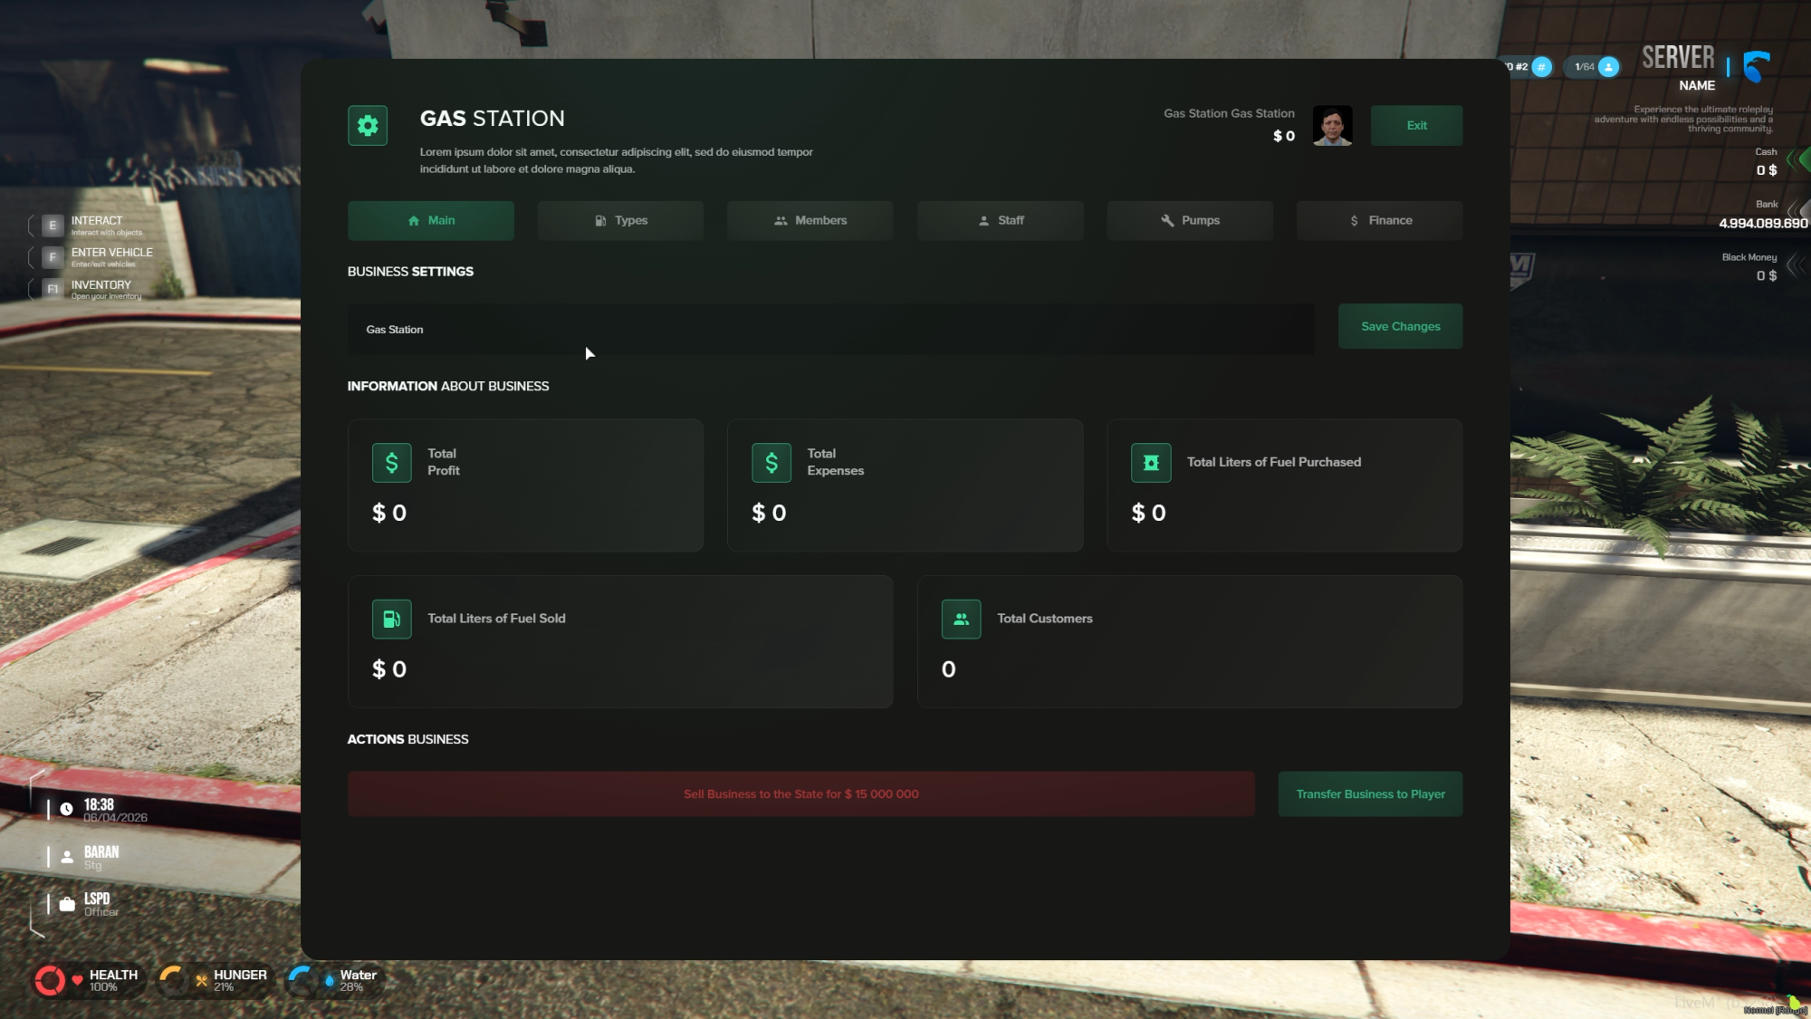Switch to the Members tab

pos(810,221)
